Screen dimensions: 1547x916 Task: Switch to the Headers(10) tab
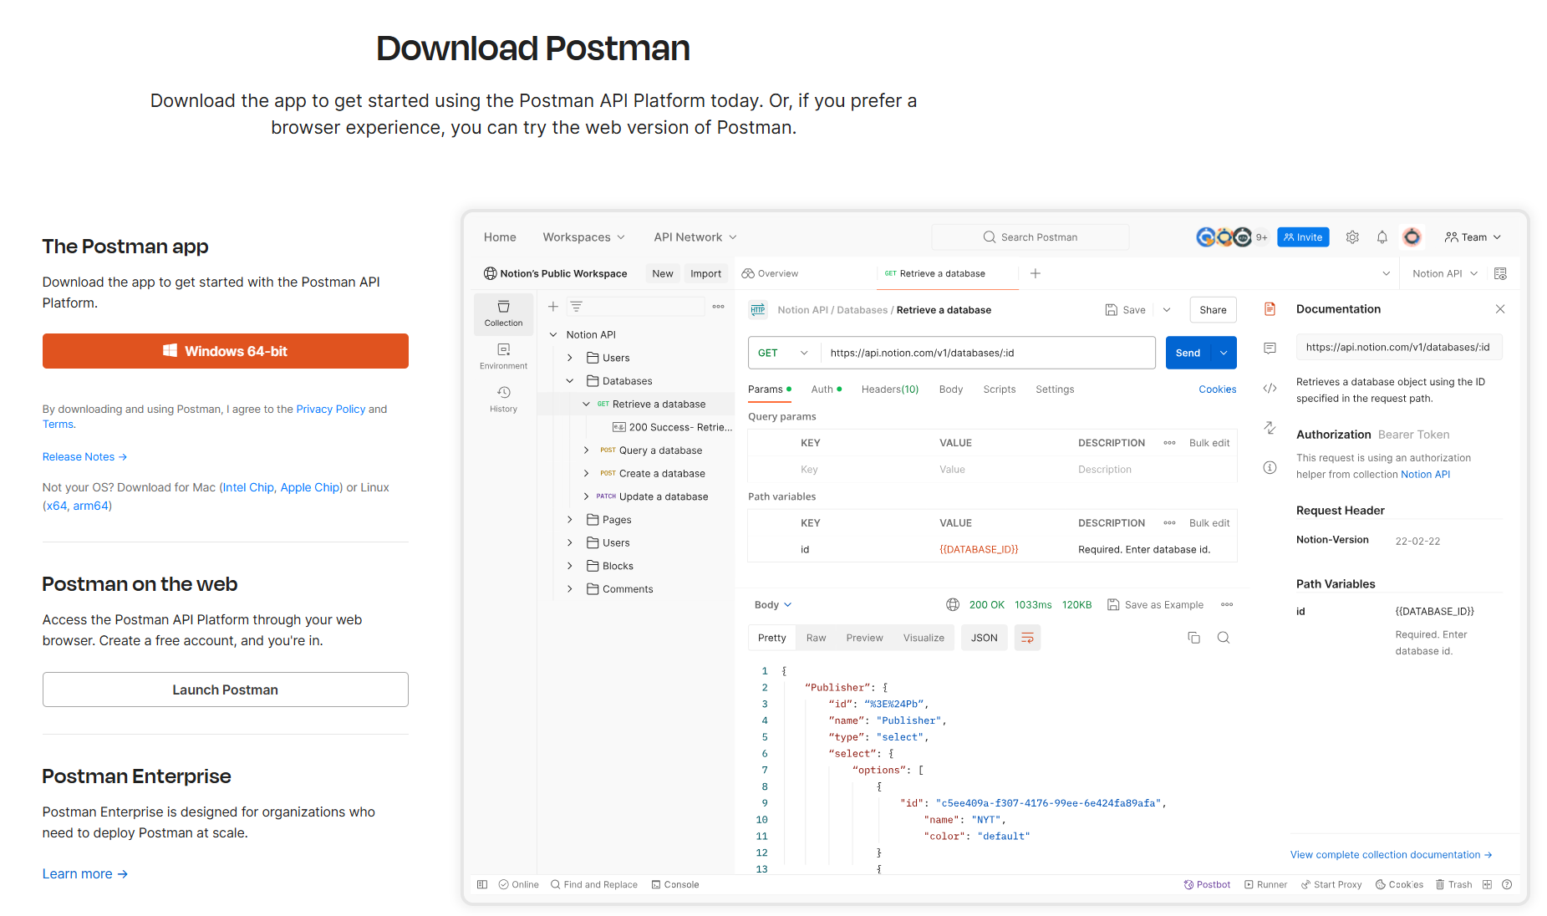[x=889, y=389]
